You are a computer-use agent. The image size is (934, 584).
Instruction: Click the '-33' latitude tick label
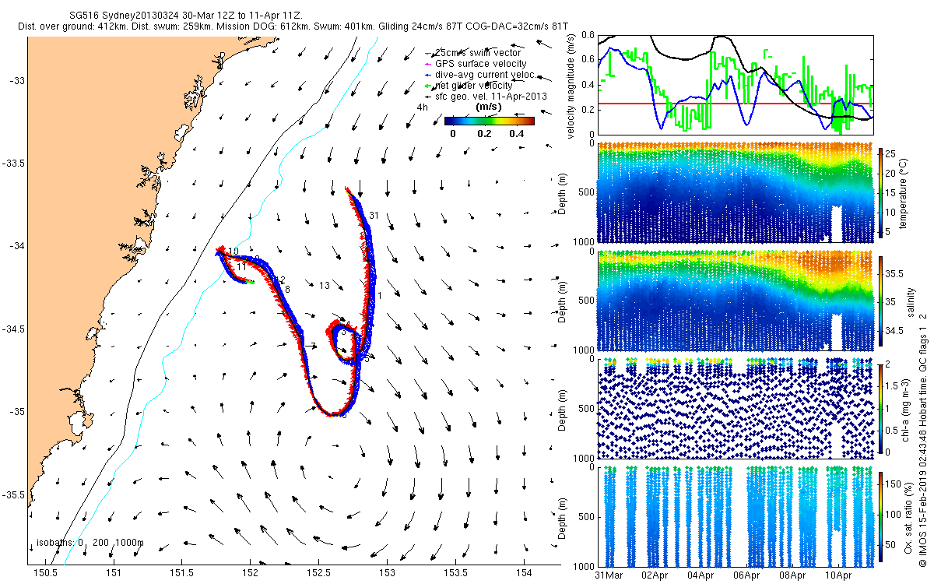click(16, 80)
